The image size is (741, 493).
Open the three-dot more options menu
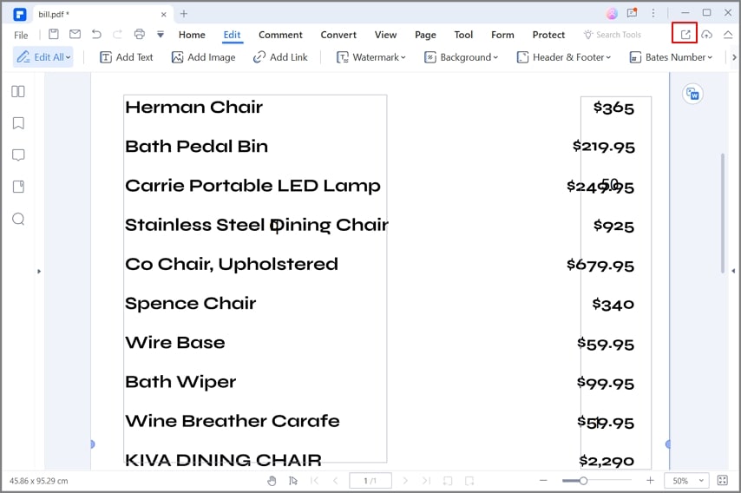[x=653, y=13]
